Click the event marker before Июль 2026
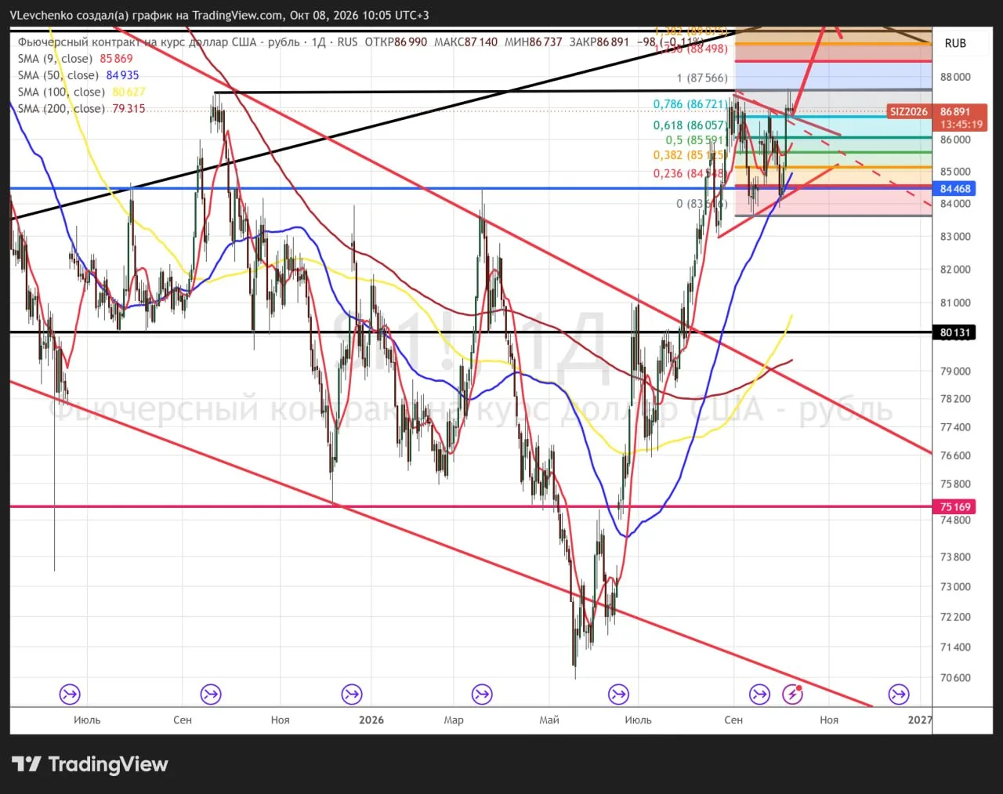The width and height of the screenshot is (1003, 794). [618, 694]
